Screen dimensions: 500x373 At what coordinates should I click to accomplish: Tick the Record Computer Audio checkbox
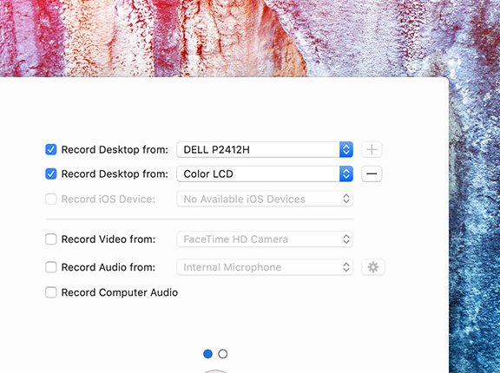pyautogui.click(x=51, y=292)
